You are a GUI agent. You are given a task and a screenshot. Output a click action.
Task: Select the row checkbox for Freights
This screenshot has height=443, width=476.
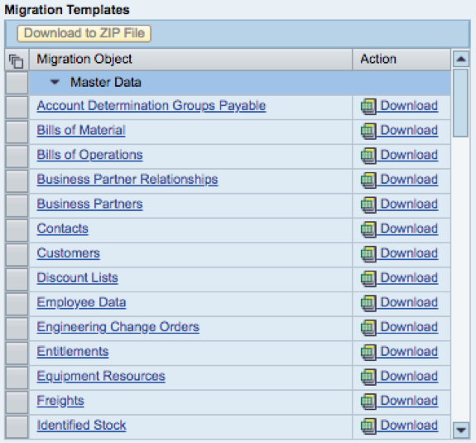click(17, 402)
